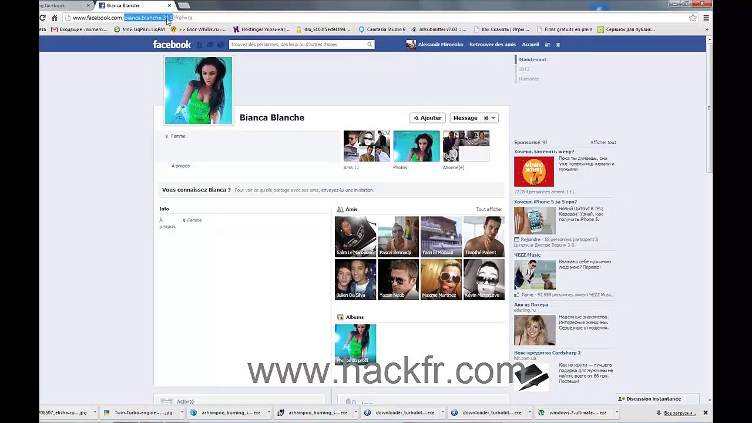The width and height of the screenshot is (752, 423).
Task: Open messages icon in Facebook header
Action: pyautogui.click(x=210, y=45)
